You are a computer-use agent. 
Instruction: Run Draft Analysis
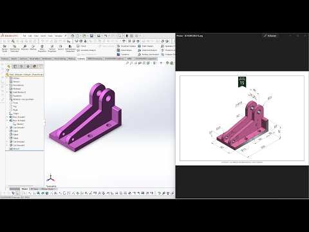pyautogui.click(x=146, y=46)
